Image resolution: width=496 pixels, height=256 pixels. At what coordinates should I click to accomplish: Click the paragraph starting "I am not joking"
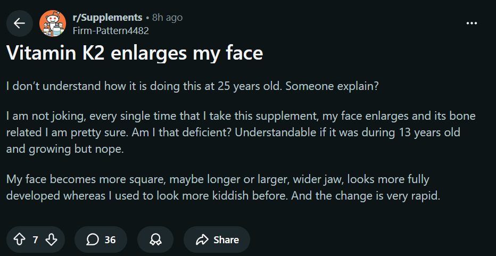point(241,133)
